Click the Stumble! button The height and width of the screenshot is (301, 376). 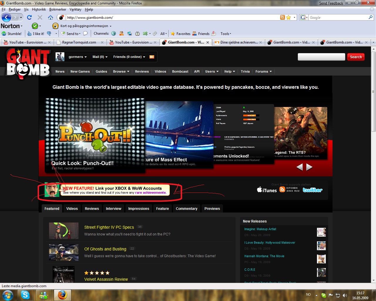click(12, 34)
